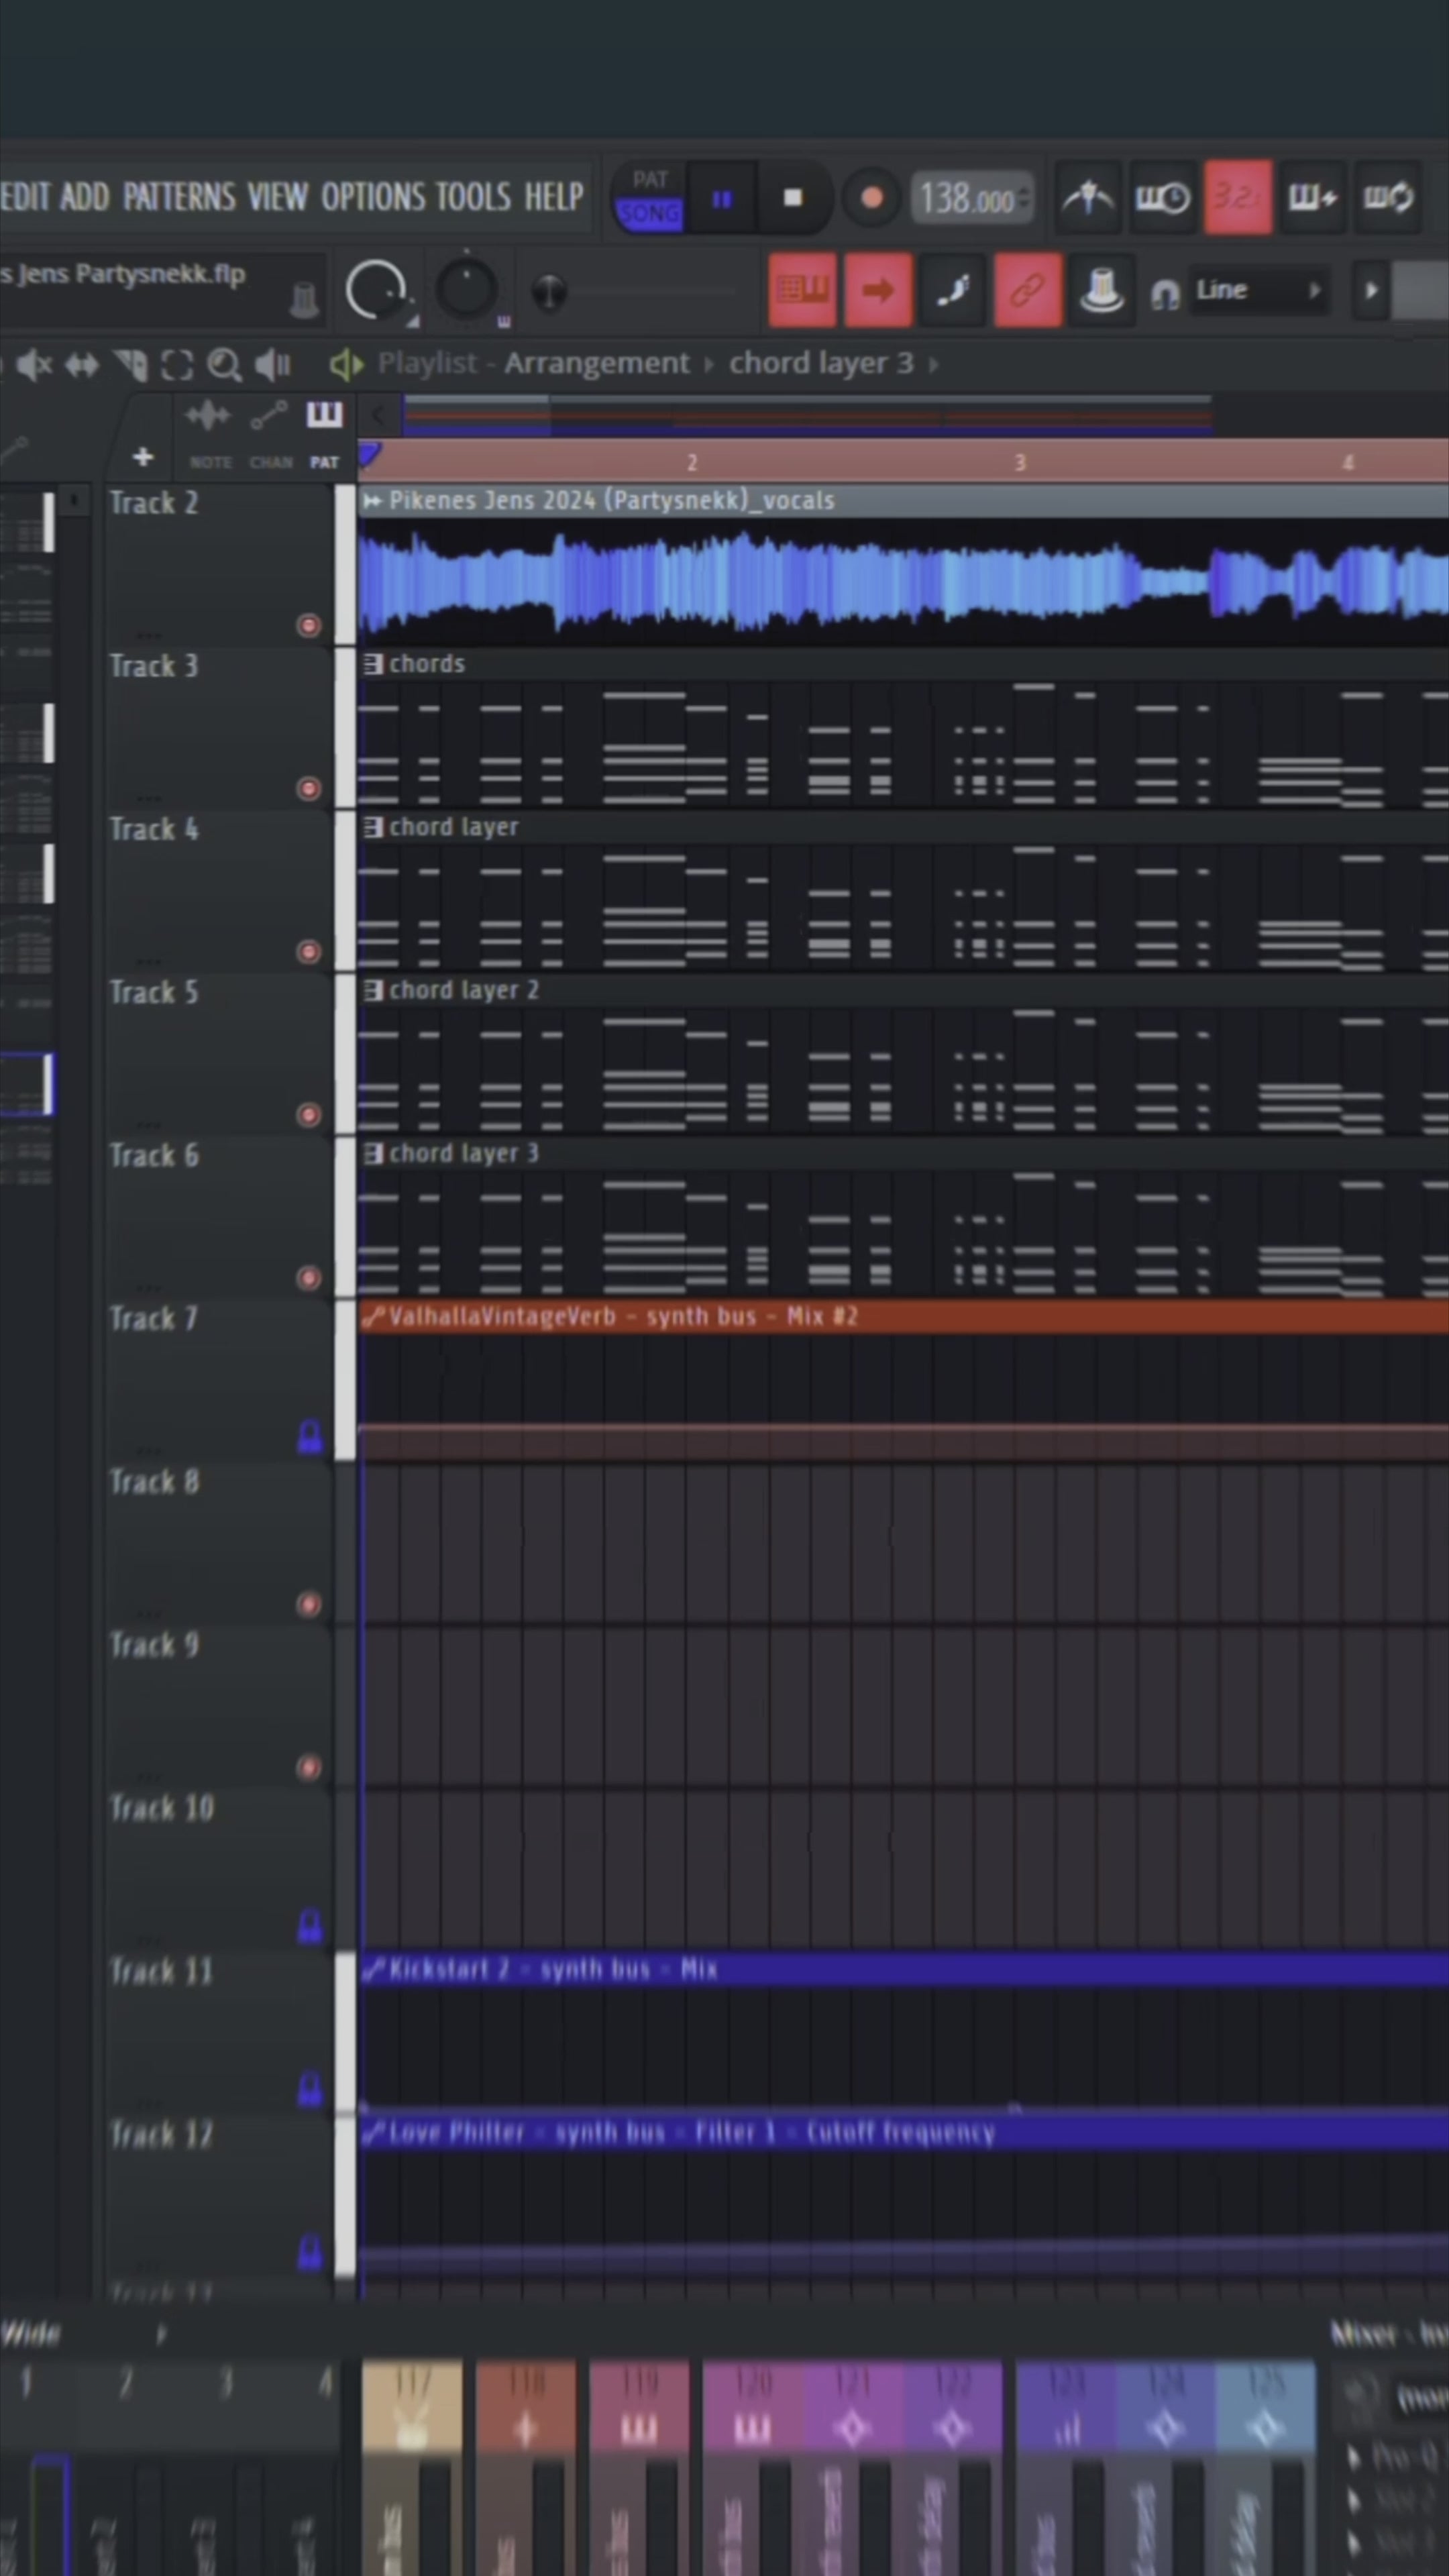Click the playlist mute tool icon
The image size is (1449, 2576).
[34, 365]
